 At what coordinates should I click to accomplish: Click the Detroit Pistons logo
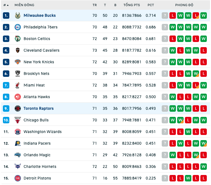pos(18,178)
